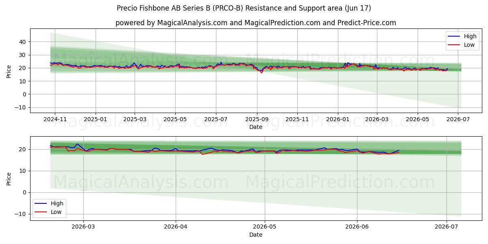Click 'Low' in the top chart legend

point(469,45)
